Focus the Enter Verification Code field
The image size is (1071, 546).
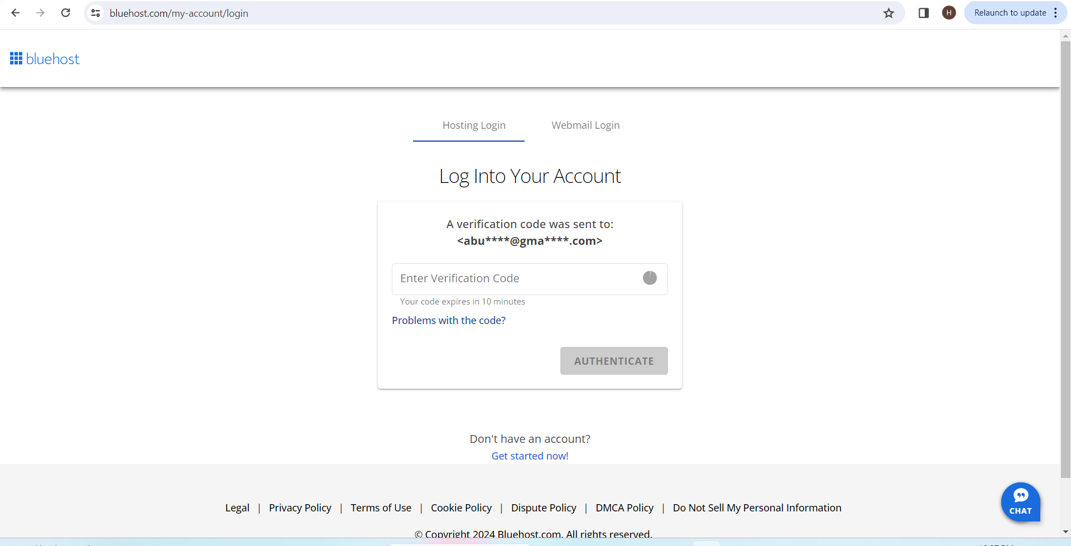tap(530, 279)
